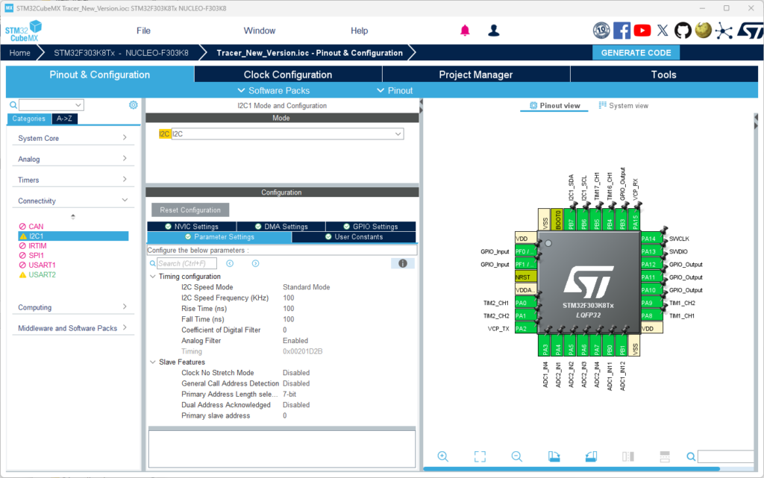Collapse the Timing configuration group
764x478 pixels.
point(153,277)
